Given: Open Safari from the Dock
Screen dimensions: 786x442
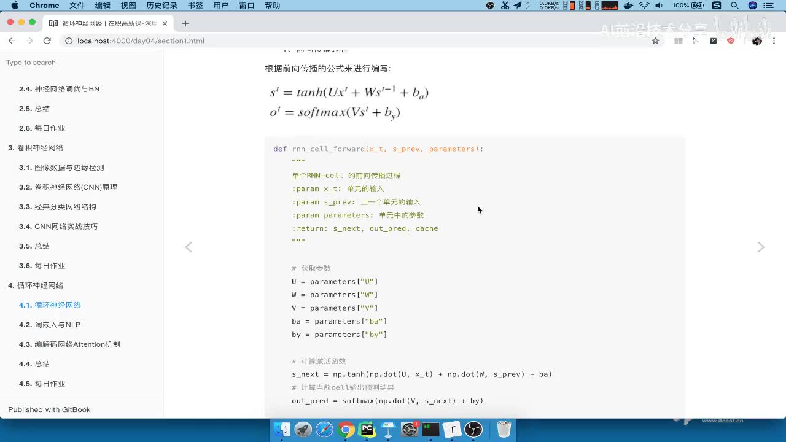Looking at the screenshot, I should [324, 429].
